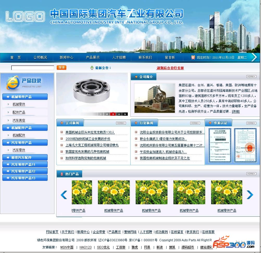Open the 机械零件 subcategory
Screen dimensions: 261x253
click(x=19, y=104)
